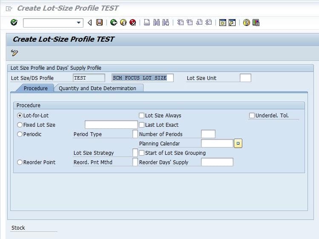Viewport: 319px width, 239px height.
Task: Click the green checkmark Enter icon
Action: (x=14, y=23)
